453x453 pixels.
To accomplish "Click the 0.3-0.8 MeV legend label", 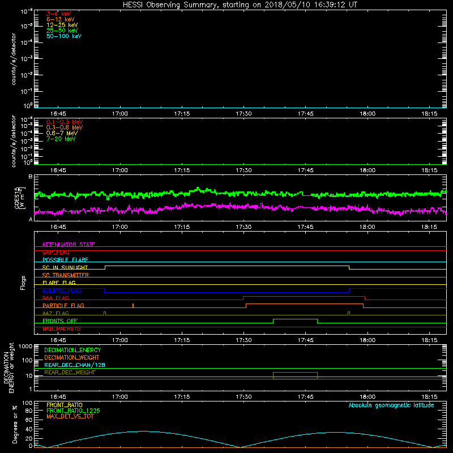I will coord(65,127).
